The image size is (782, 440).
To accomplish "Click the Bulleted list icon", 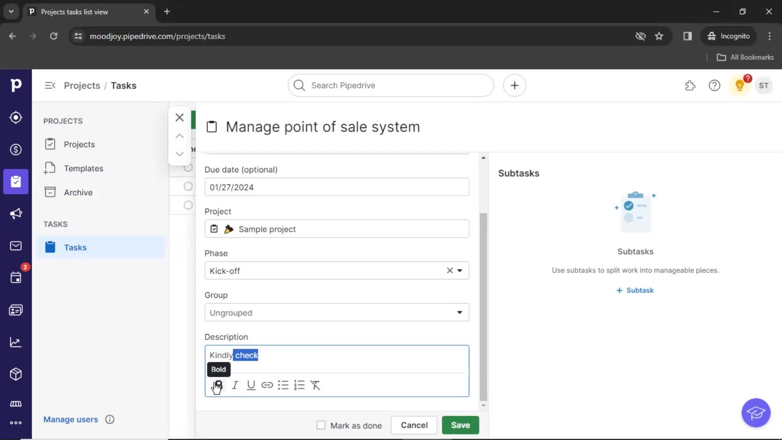I will pyautogui.click(x=283, y=385).
